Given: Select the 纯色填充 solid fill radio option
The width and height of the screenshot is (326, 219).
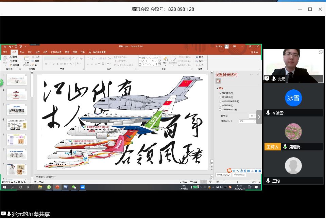Looking at the screenshot, I should click(220, 93).
